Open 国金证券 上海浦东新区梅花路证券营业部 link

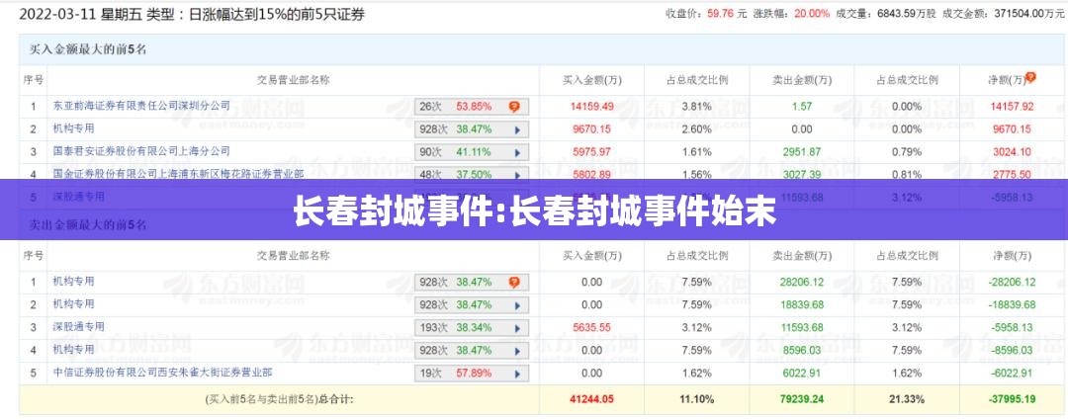pyautogui.click(x=178, y=174)
